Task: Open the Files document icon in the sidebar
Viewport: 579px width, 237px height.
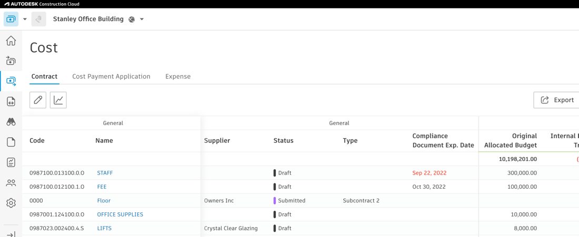Action: point(11,142)
